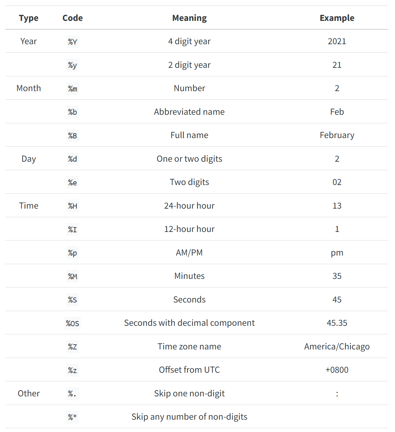Click the "Example" column header

click(x=337, y=18)
